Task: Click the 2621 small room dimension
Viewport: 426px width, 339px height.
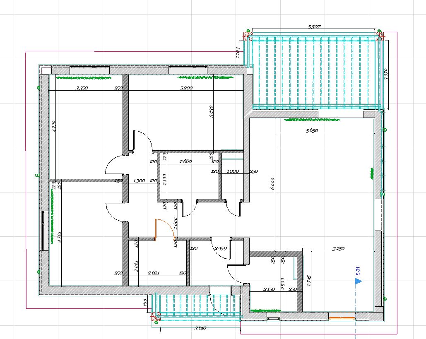Action: tap(154, 273)
